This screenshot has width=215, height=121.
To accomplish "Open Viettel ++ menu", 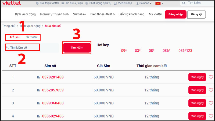I will pos(79,14).
